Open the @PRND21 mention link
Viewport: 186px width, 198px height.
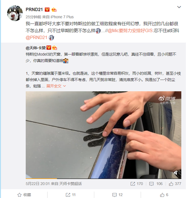click(x=37, y=38)
